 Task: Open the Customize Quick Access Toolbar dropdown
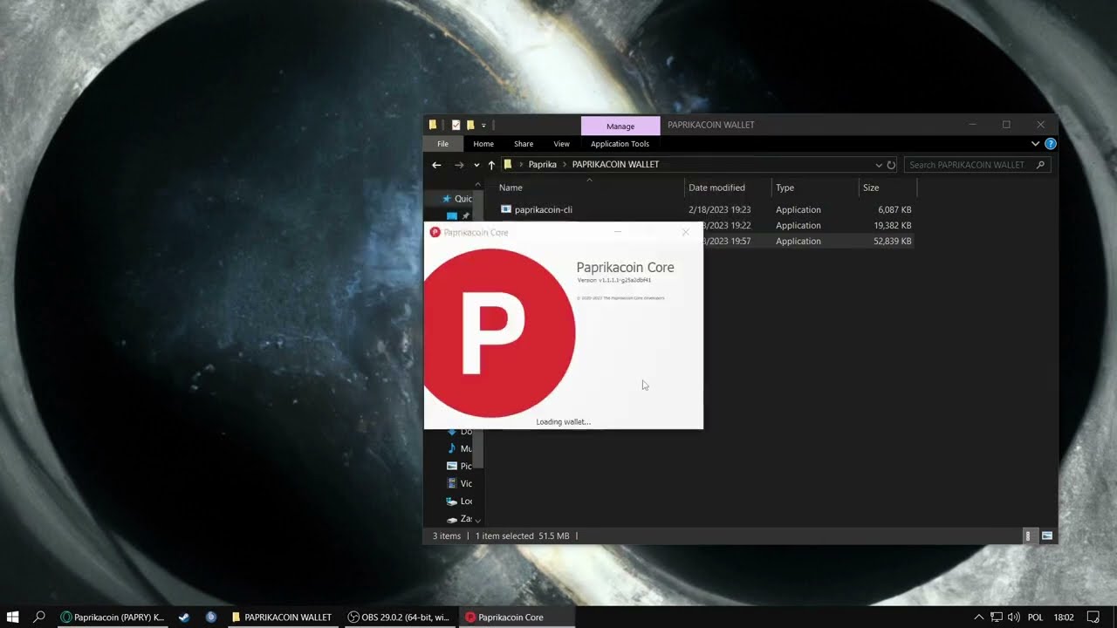pyautogui.click(x=483, y=126)
